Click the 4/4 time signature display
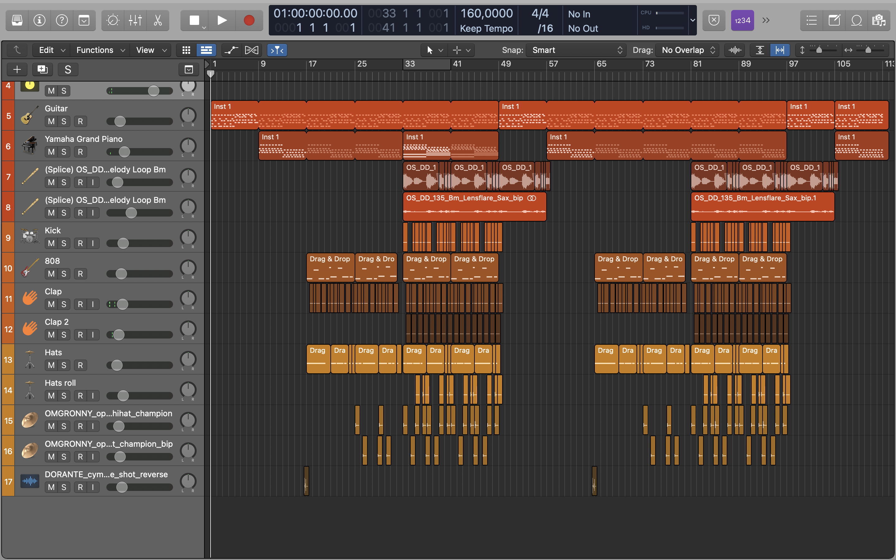Screen dimensions: 896x560 (540, 13)
